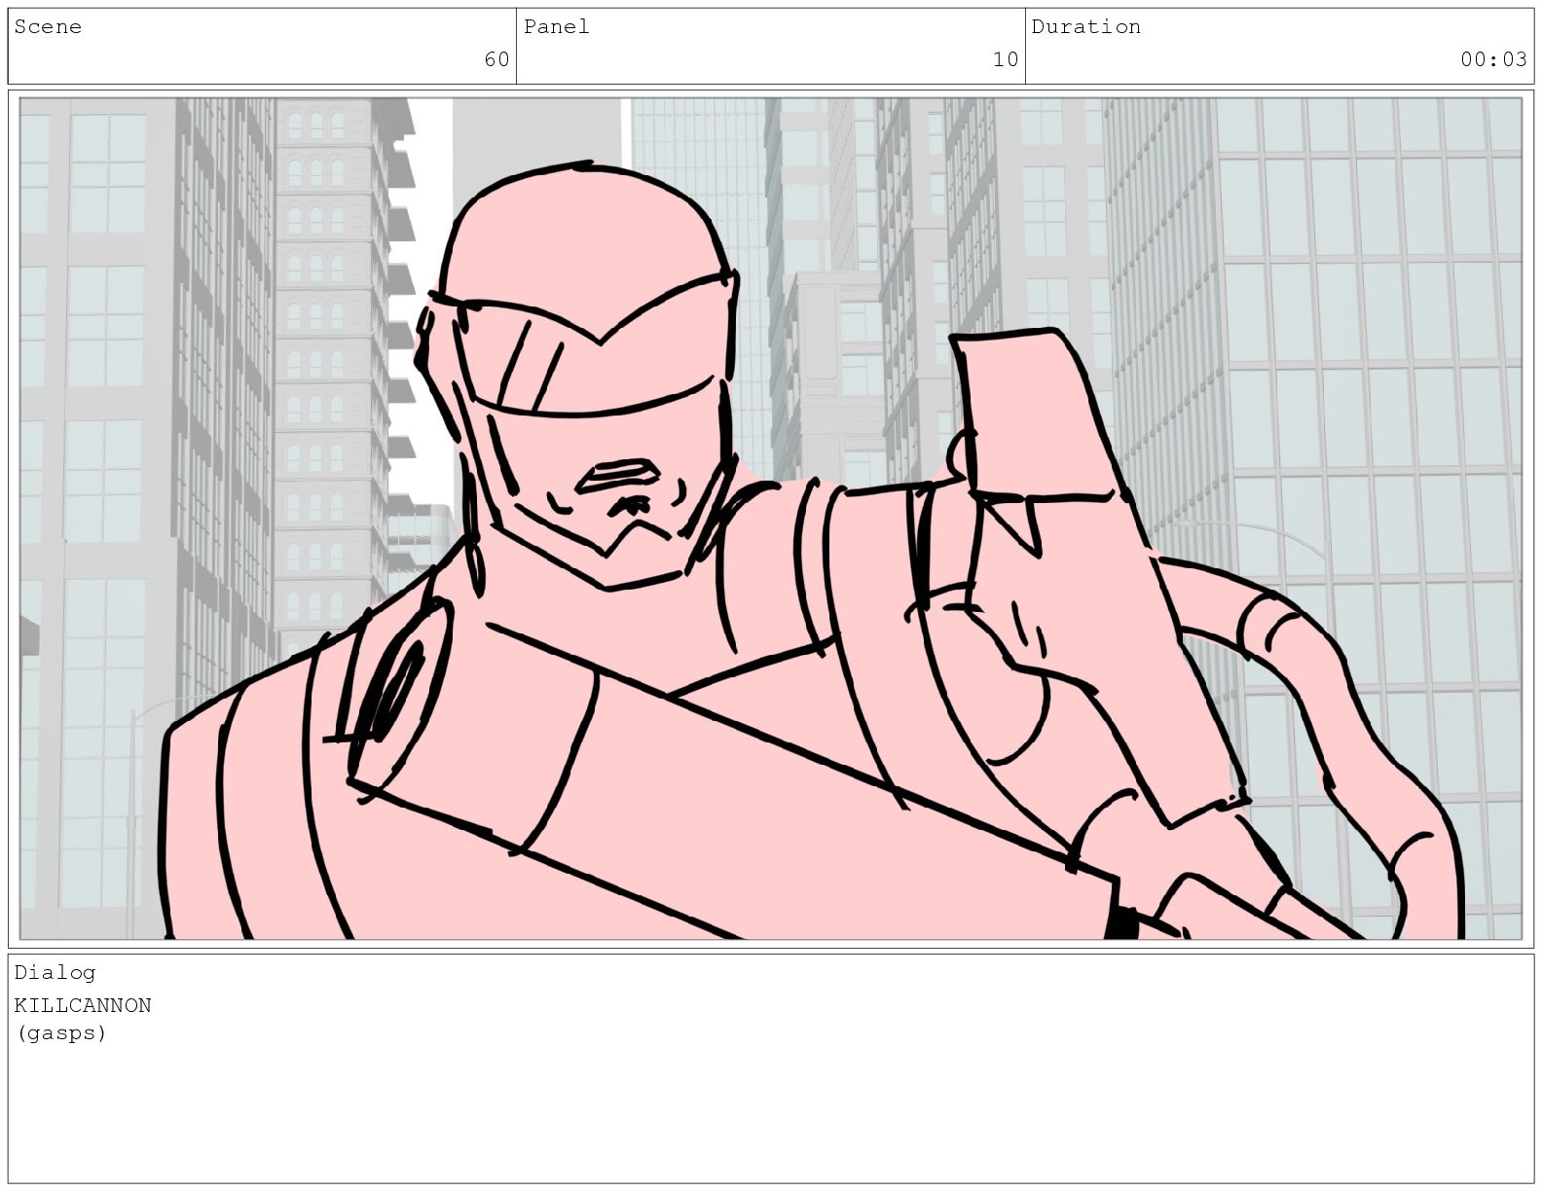
Task: Click the (gasps) dialog line
Action: (60, 1033)
